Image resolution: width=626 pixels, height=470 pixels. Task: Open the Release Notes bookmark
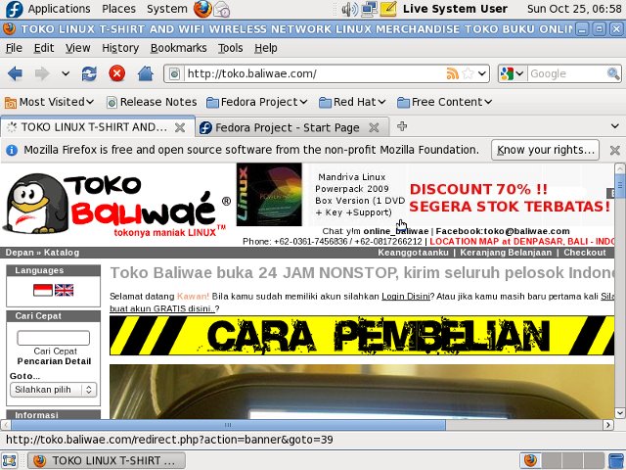(152, 102)
